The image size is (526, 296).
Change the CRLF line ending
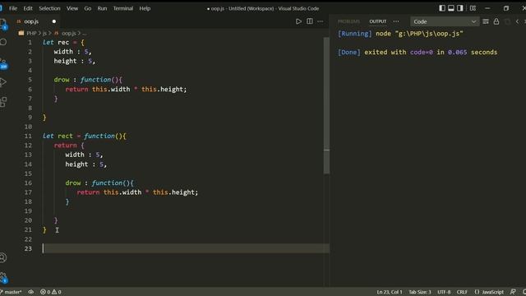[x=462, y=292]
